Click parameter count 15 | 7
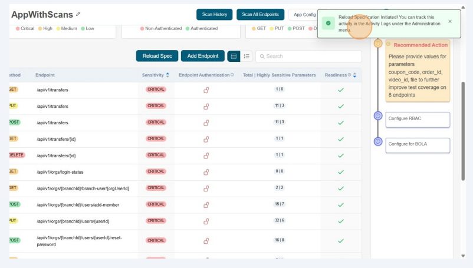 [x=280, y=204]
